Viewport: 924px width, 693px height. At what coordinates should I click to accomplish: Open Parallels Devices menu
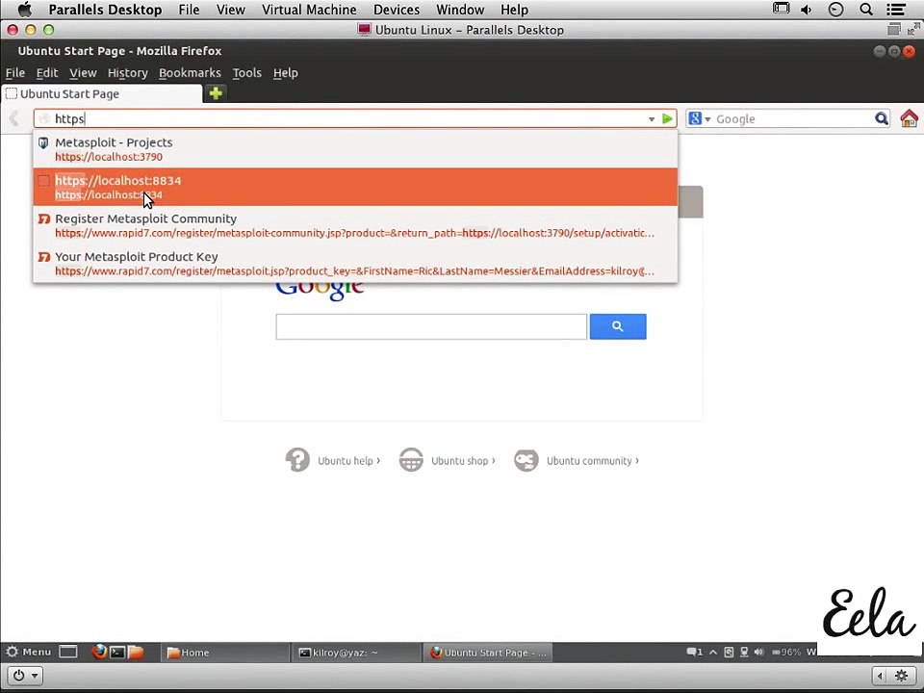pos(397,10)
